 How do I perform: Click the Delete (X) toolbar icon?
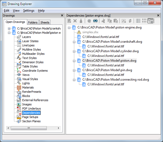(75, 21)
